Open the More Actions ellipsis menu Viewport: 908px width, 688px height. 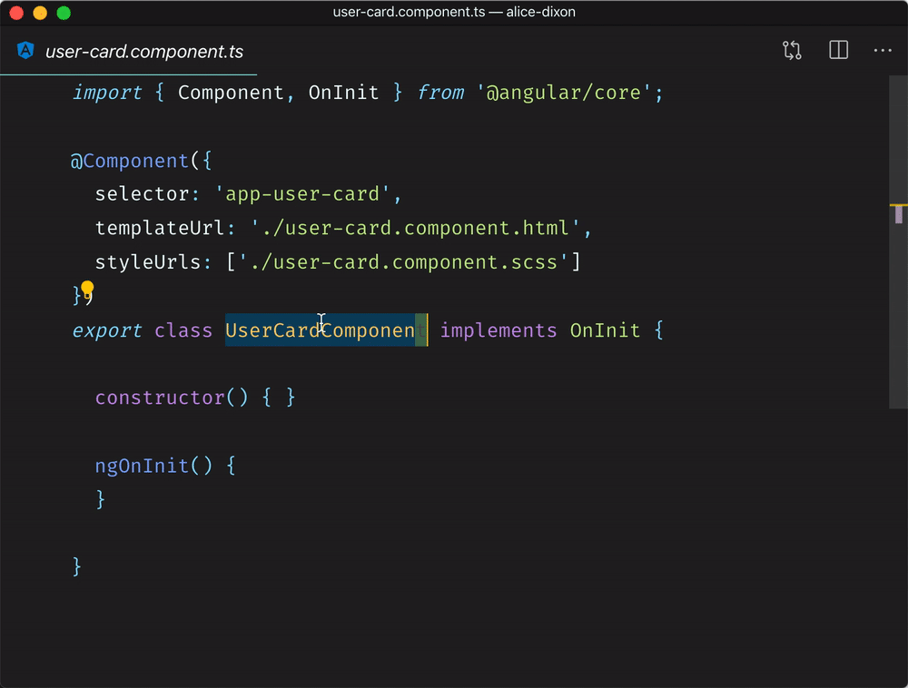(882, 50)
